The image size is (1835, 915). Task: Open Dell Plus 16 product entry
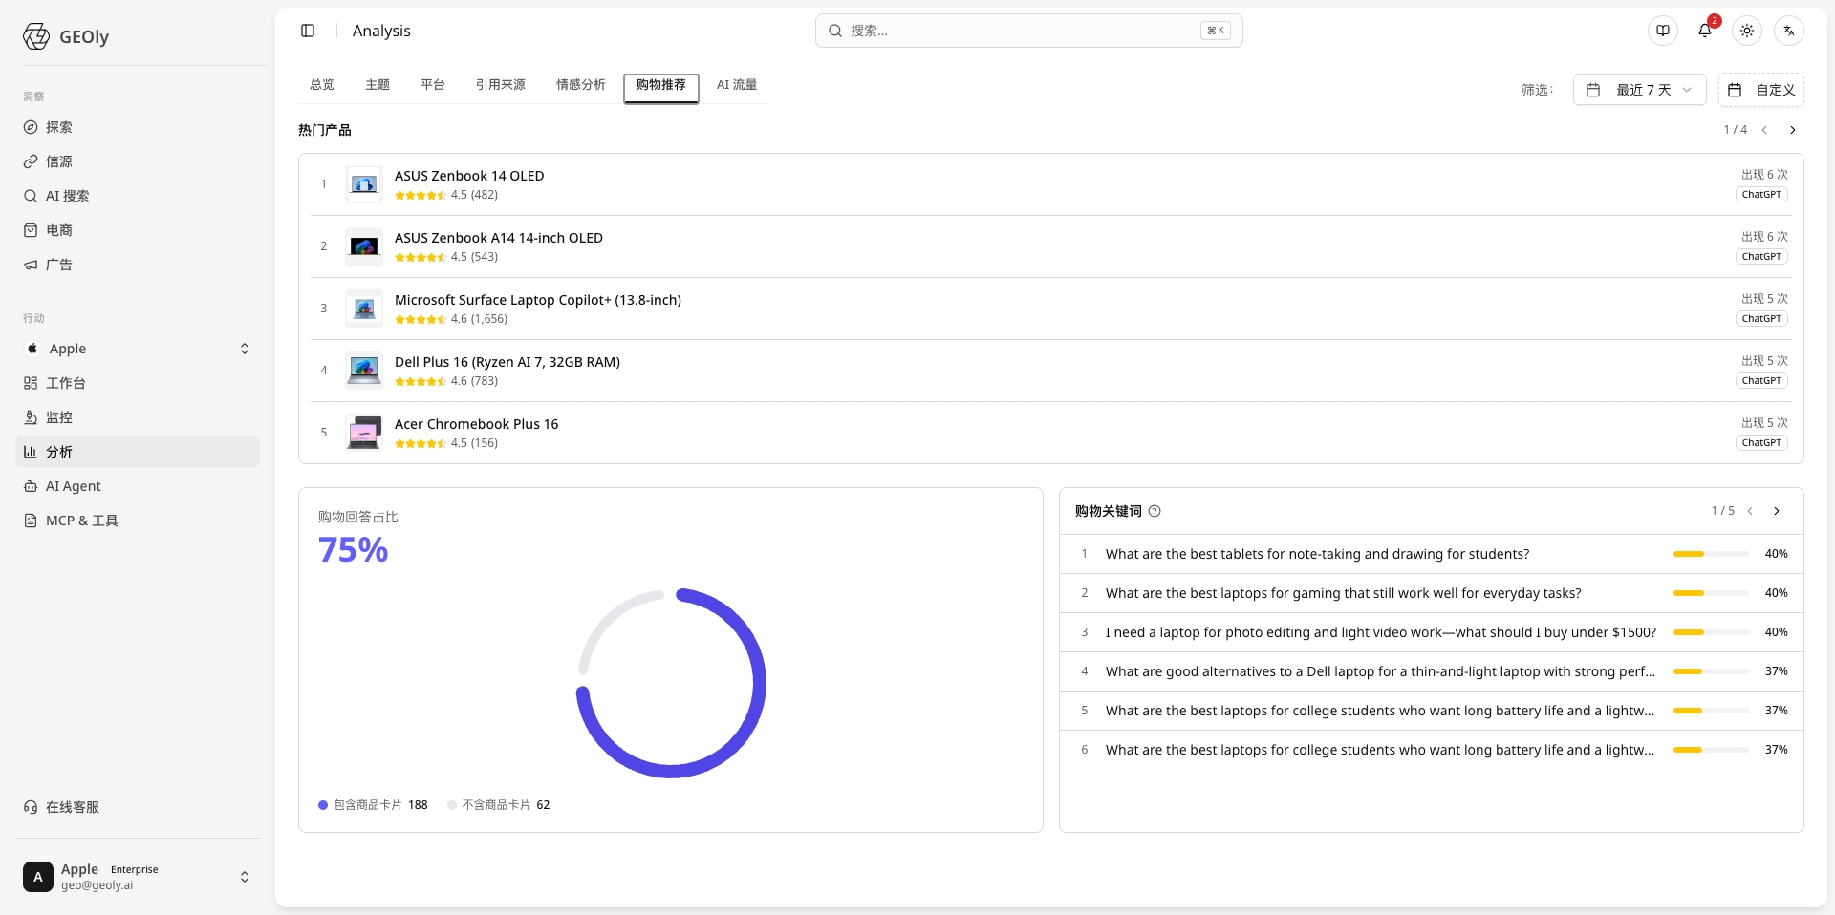point(1051,371)
